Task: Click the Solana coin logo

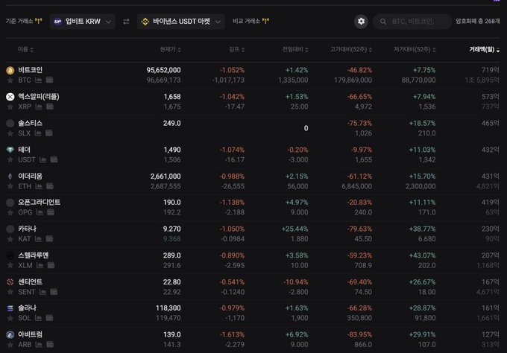Action: 10,308
